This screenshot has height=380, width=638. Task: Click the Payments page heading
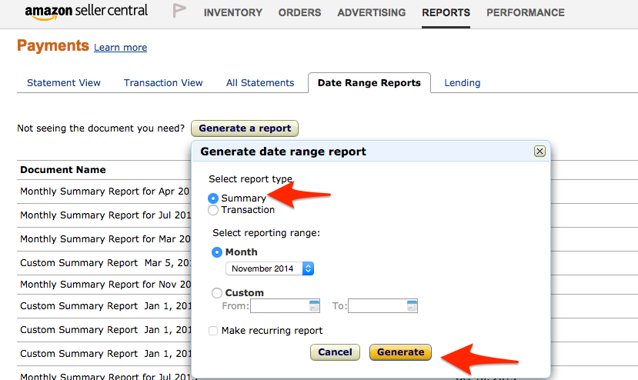pyautogui.click(x=53, y=45)
